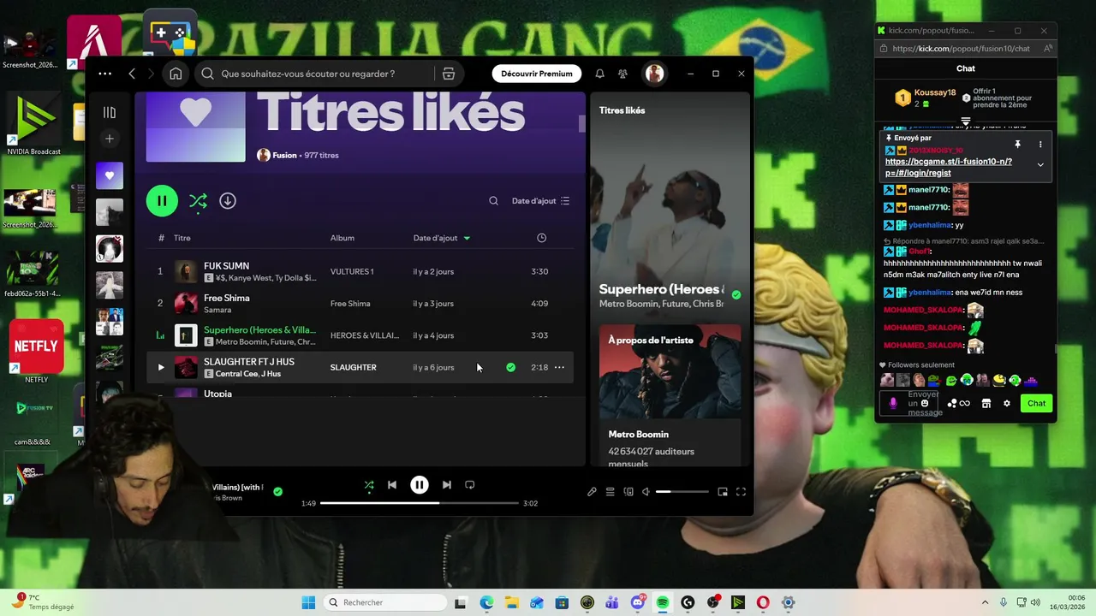
Task: Open VULTURES 1 album link
Action: pyautogui.click(x=352, y=271)
